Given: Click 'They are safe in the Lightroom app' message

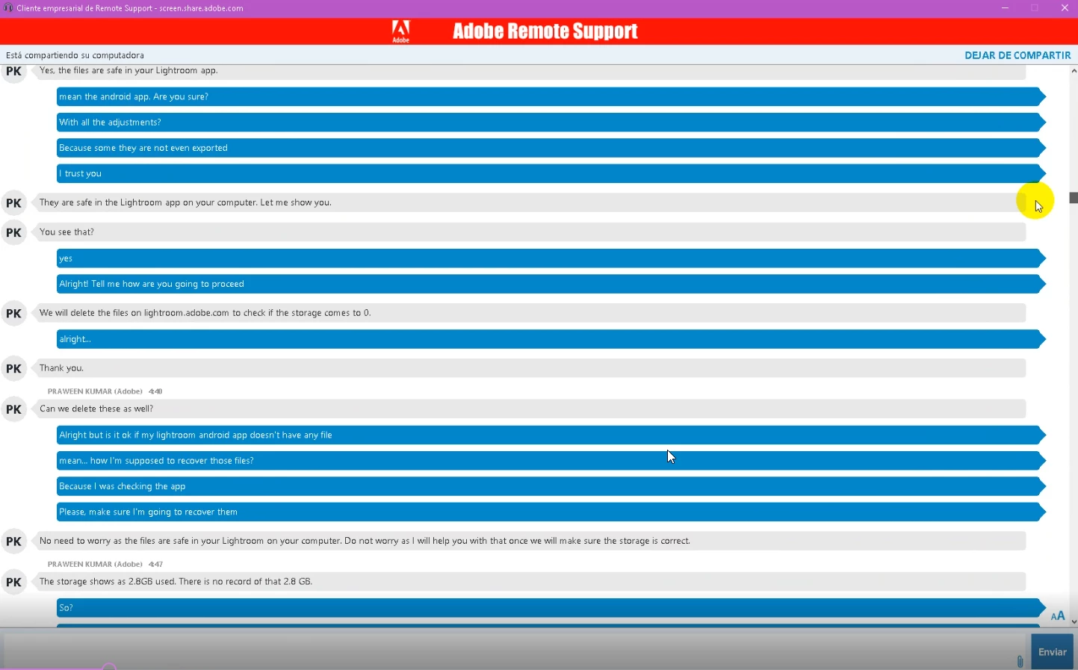Looking at the screenshot, I should (x=530, y=202).
